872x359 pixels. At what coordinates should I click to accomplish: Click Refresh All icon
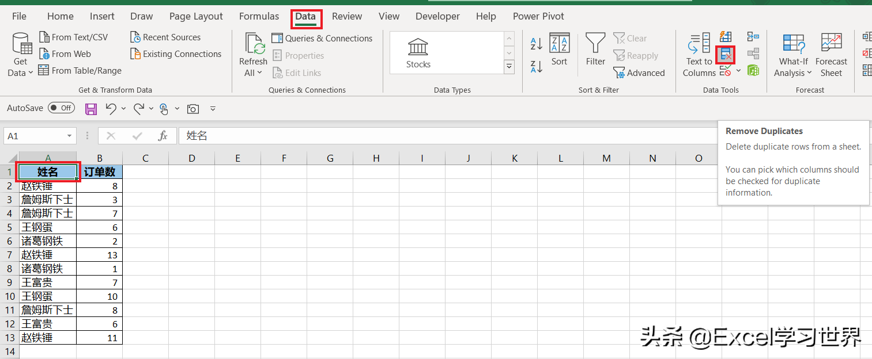[254, 44]
